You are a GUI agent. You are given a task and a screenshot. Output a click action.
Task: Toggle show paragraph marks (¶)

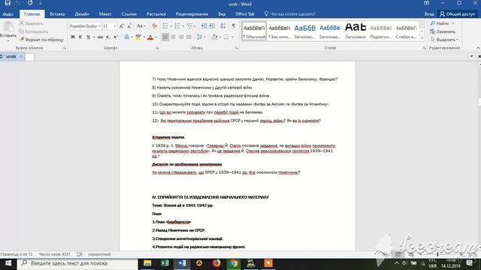click(234, 26)
